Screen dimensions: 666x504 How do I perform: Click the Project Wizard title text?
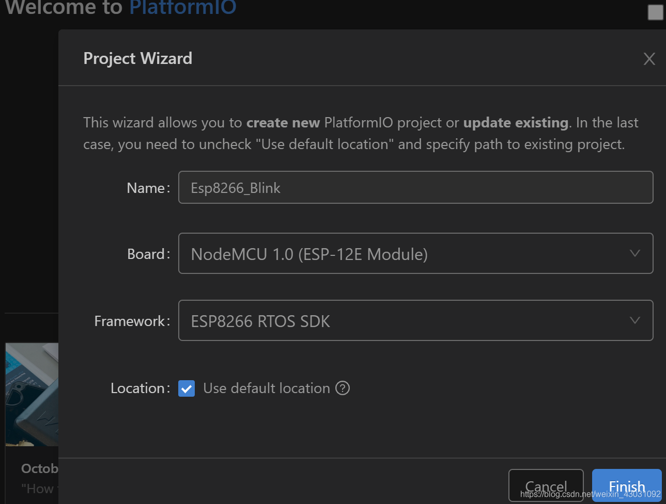coord(137,58)
